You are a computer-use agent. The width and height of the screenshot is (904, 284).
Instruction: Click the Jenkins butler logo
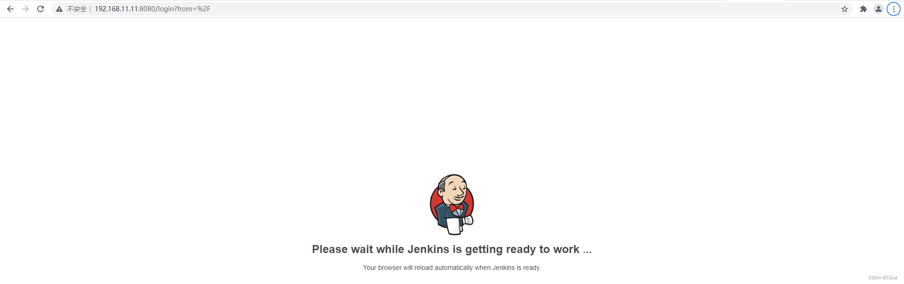tap(452, 205)
